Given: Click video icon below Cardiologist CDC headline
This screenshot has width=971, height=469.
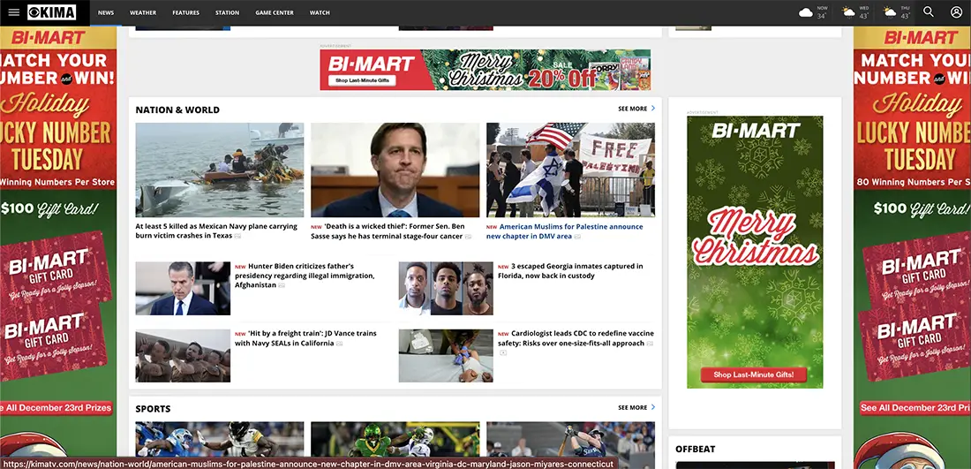Looking at the screenshot, I should tap(503, 352).
